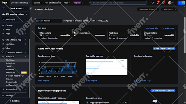Open the Last 30 days date dropdown
The height and width of the screenshot is (104, 186).
49,21
